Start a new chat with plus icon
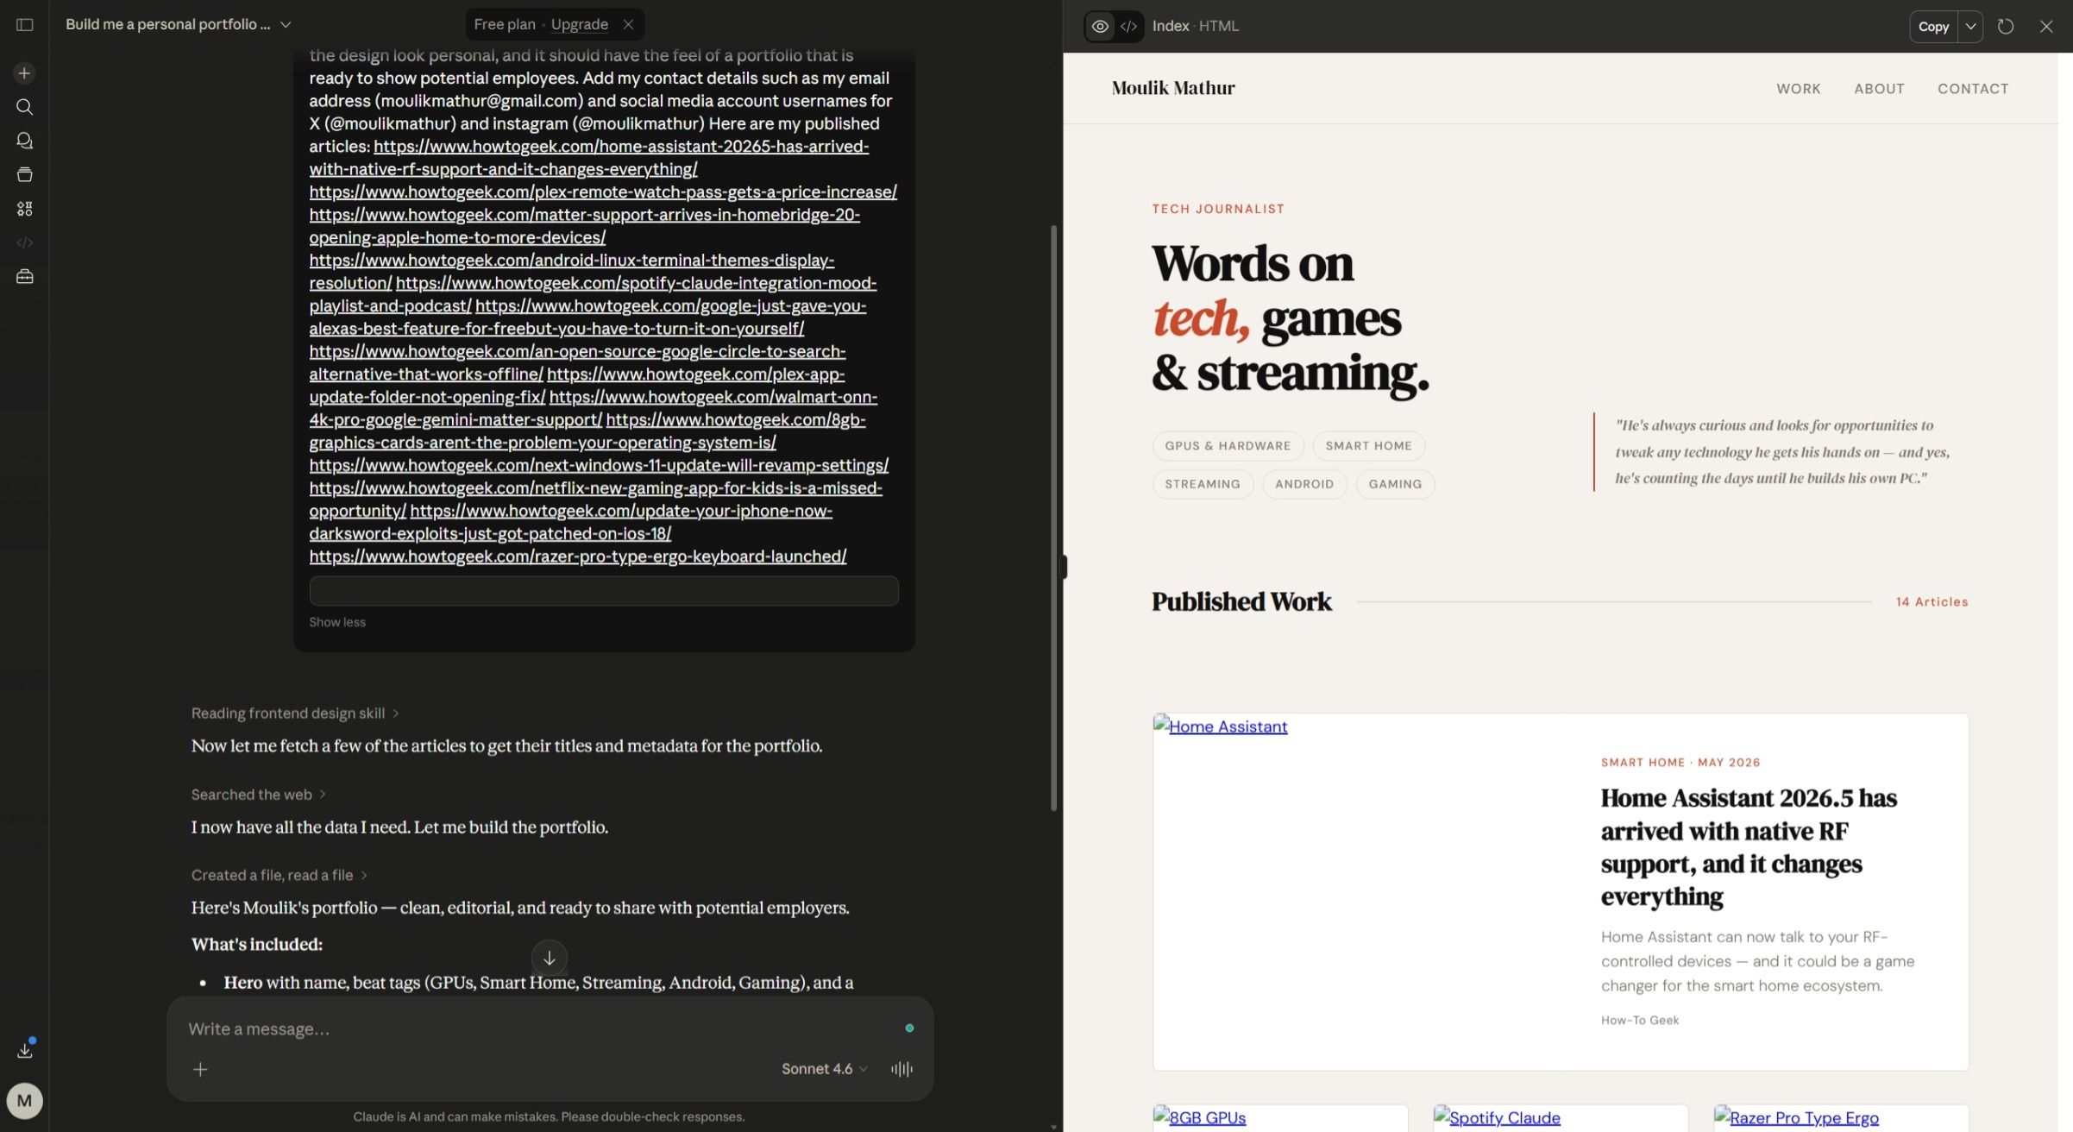Screen dimensions: 2073x1132 coord(24,73)
